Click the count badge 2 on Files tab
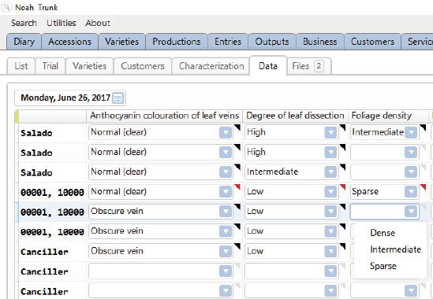The height and width of the screenshot is (299, 433). point(319,66)
